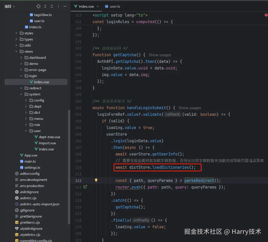Click the project panel vertical scrollbar
The width and height of the screenshot is (268, 242).
69,167
